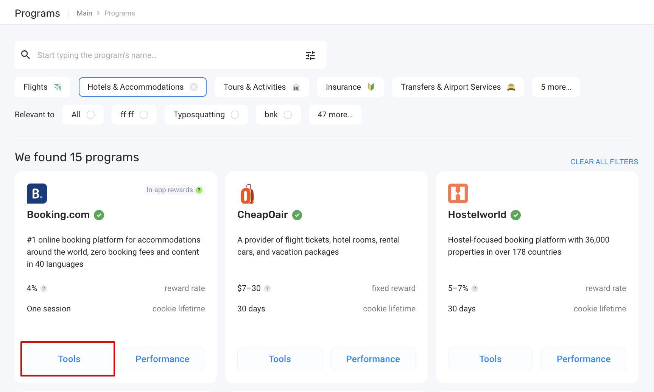Open Tools for Booking.com
Image resolution: width=654 pixels, height=392 pixels.
click(x=69, y=359)
